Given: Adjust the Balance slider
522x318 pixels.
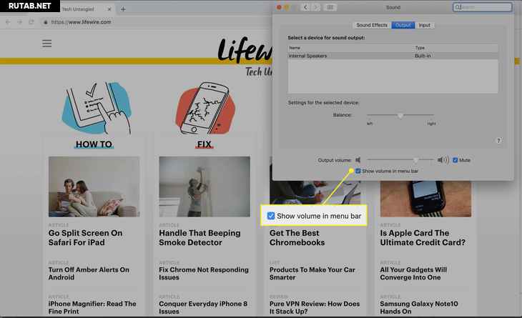Looking at the screenshot, I should pos(400,115).
